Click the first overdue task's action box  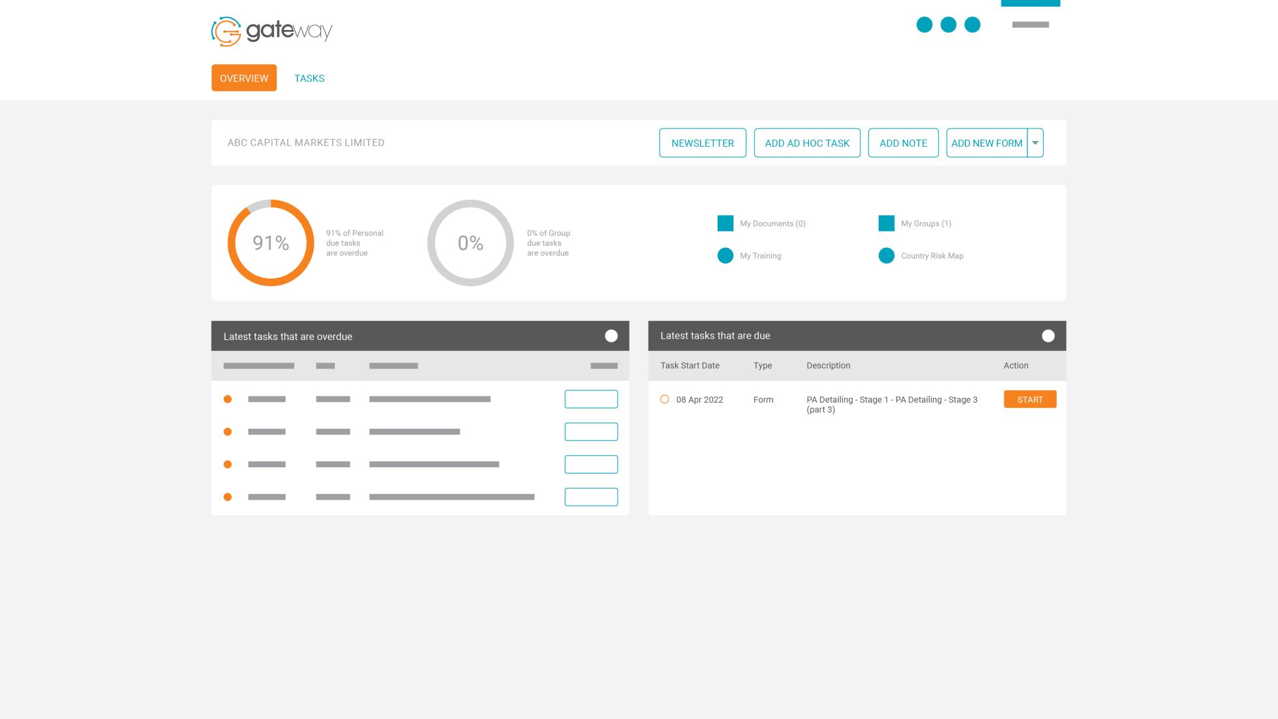[x=591, y=399]
